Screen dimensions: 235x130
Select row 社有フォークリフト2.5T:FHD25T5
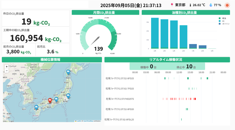(x=120, y=99)
